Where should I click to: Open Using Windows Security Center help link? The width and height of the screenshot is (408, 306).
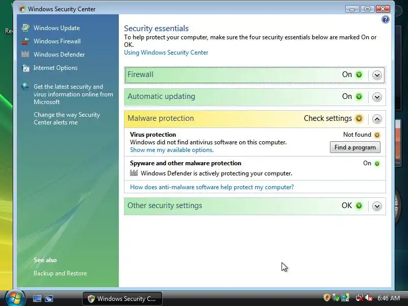click(166, 53)
